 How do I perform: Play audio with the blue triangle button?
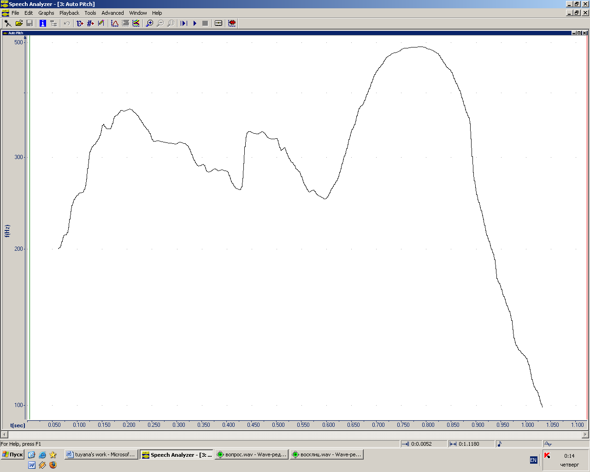point(195,23)
